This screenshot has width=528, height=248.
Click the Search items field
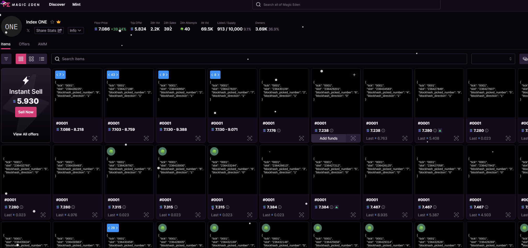click(259, 59)
